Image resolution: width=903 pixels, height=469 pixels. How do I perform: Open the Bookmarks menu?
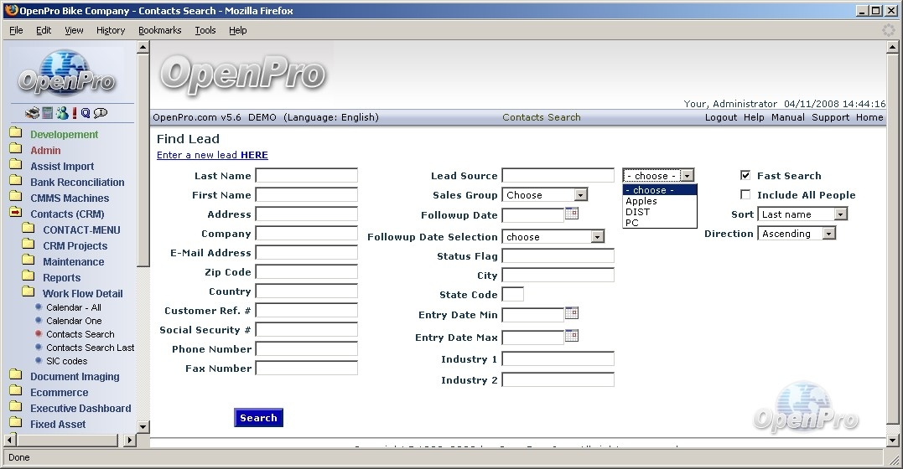coord(159,30)
